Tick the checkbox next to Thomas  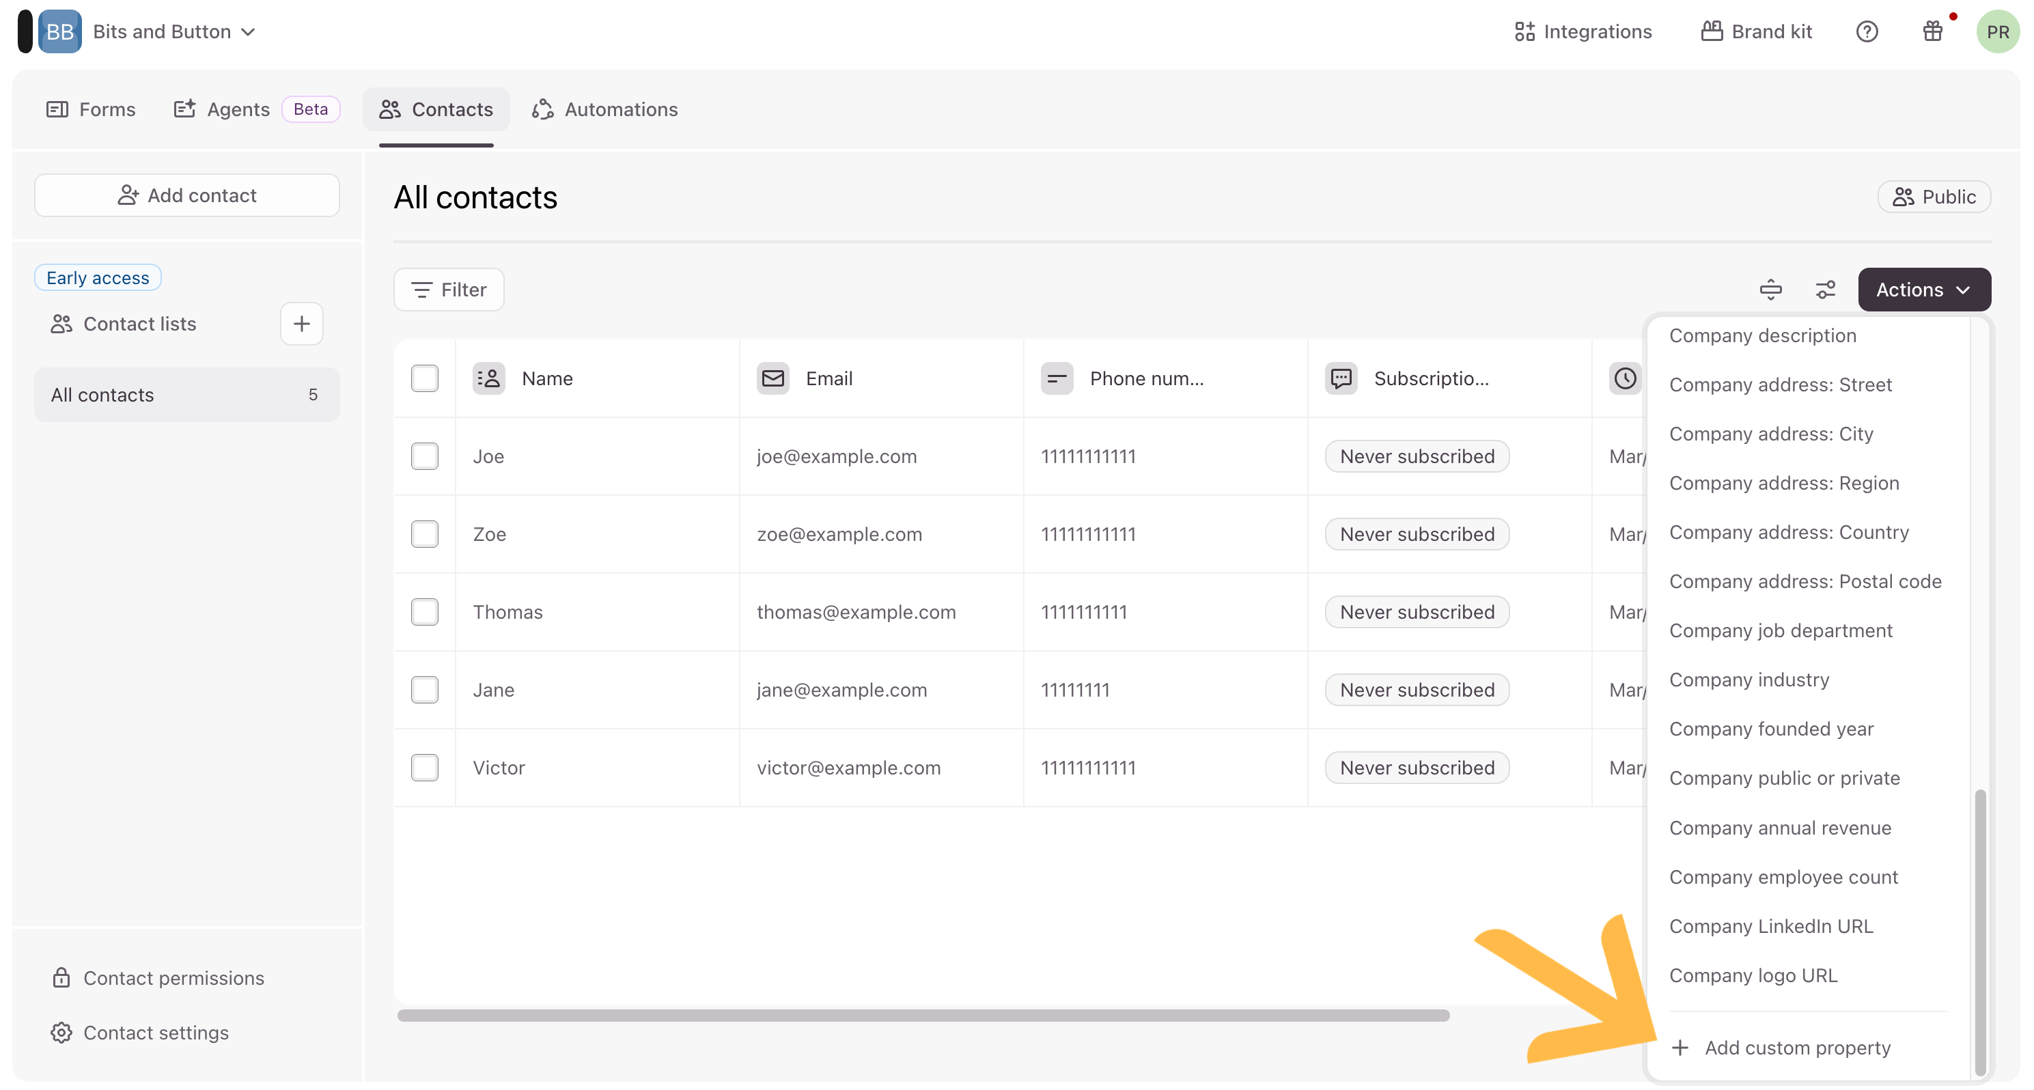(x=425, y=612)
